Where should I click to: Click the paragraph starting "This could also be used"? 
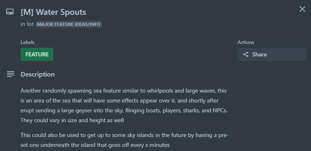(125, 140)
